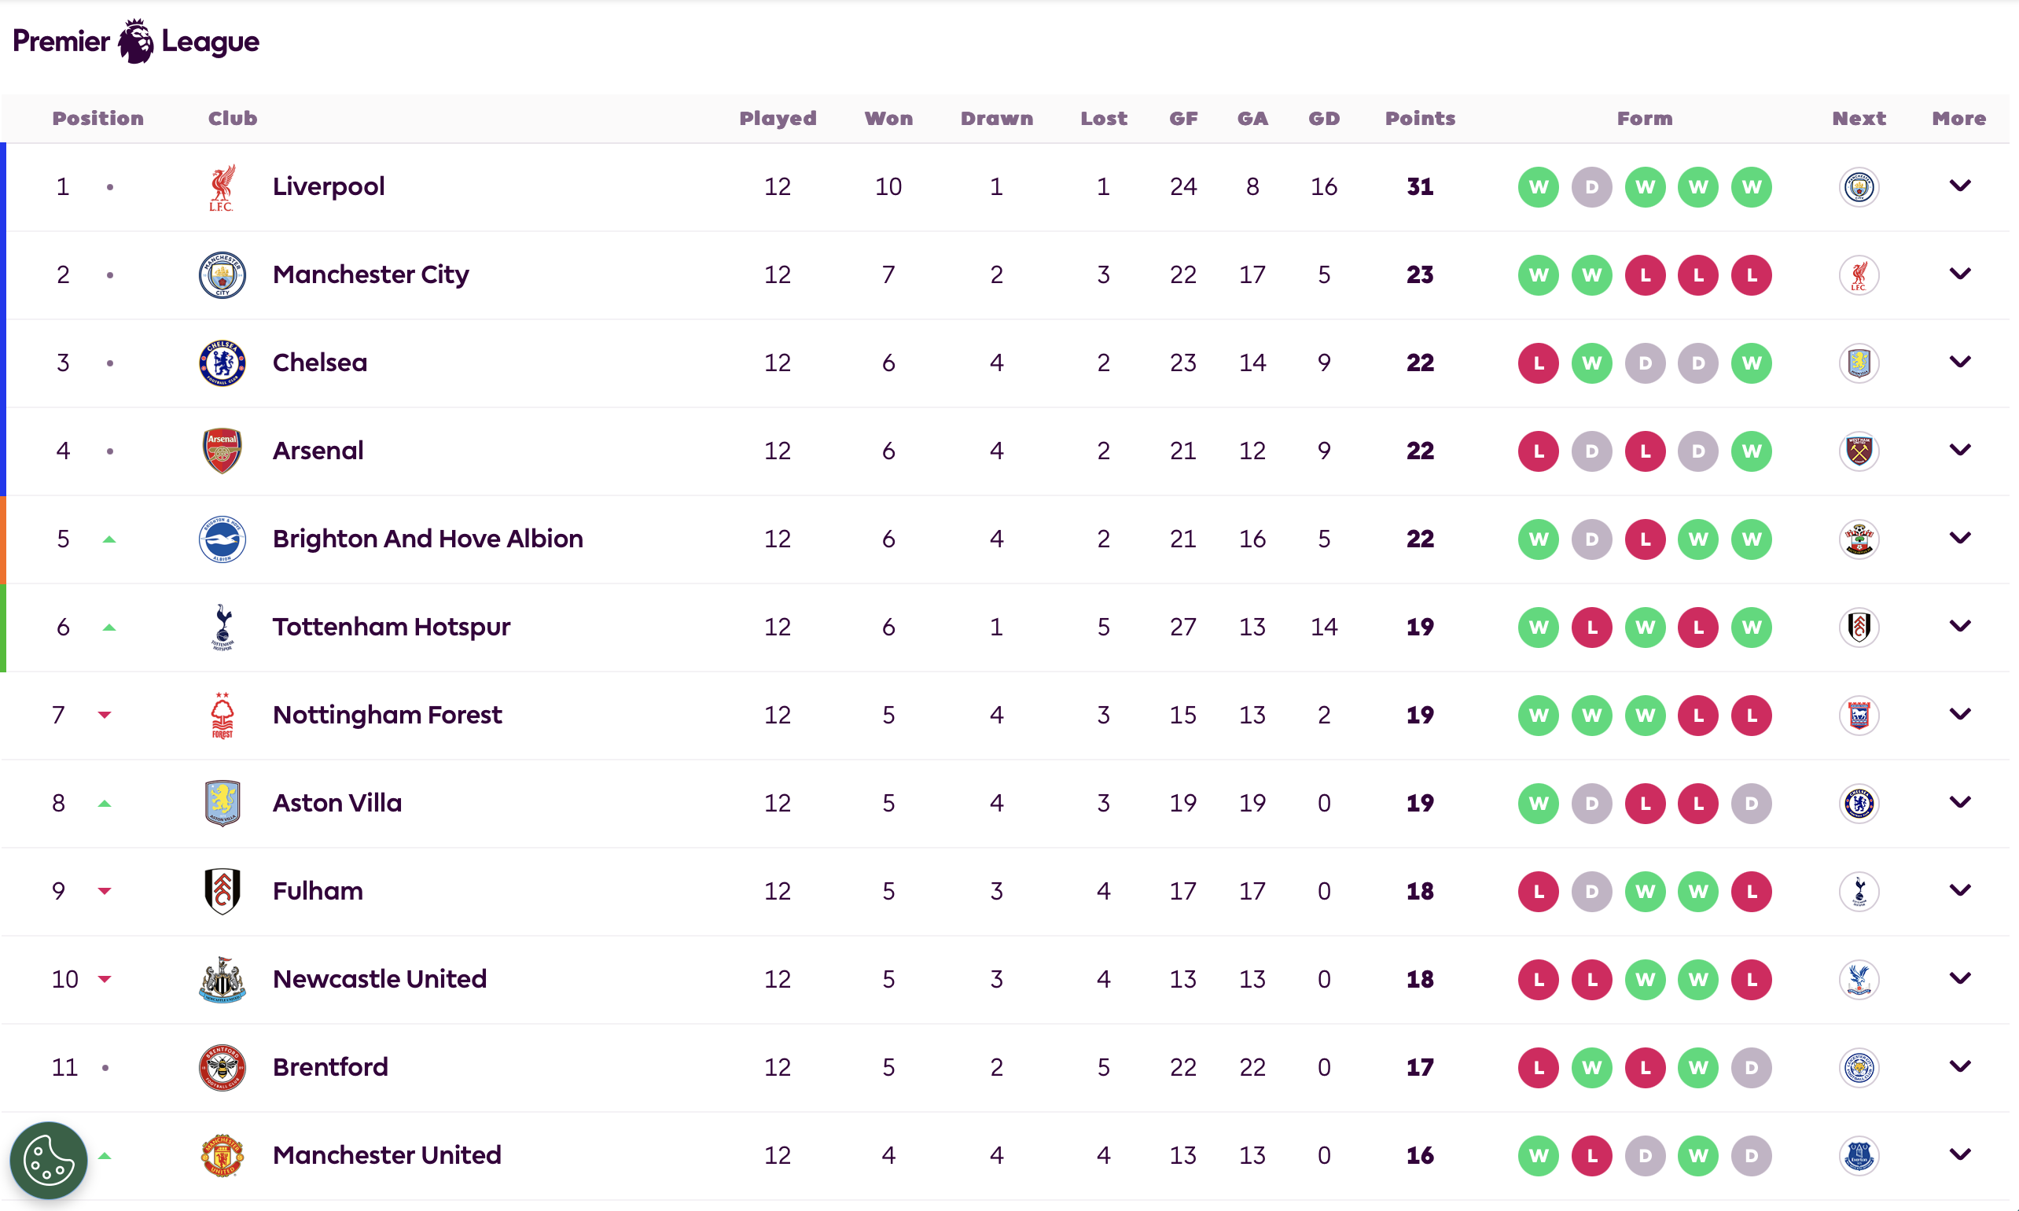The width and height of the screenshot is (2019, 1211).
Task: Open the Manchester City club link
Action: (x=370, y=275)
